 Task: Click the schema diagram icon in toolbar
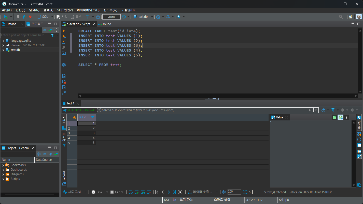tap(168, 17)
